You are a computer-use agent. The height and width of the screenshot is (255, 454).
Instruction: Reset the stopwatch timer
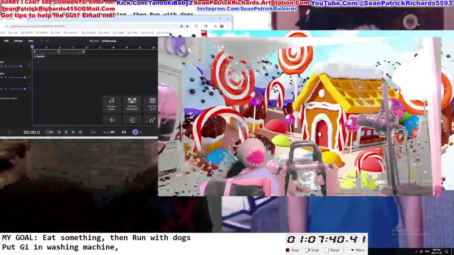(332, 250)
